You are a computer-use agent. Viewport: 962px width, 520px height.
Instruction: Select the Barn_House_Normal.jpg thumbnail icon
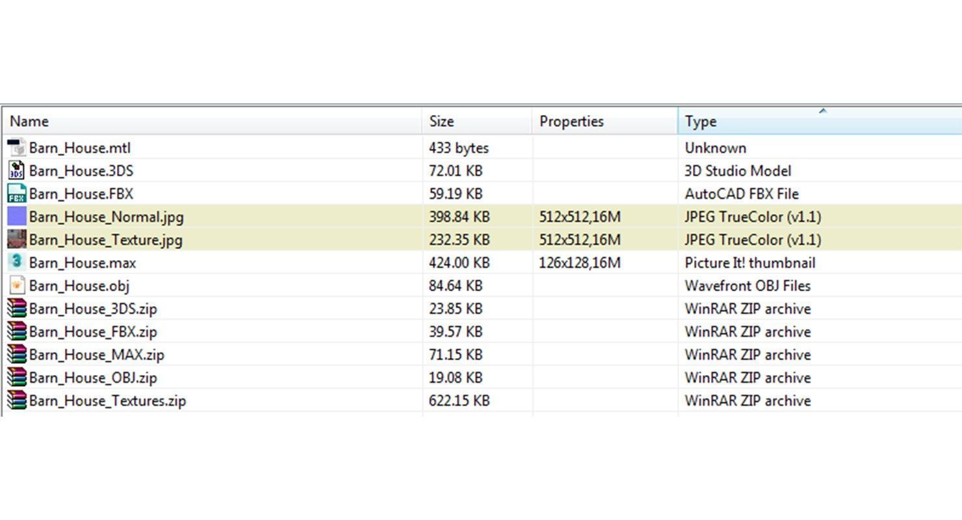17,216
